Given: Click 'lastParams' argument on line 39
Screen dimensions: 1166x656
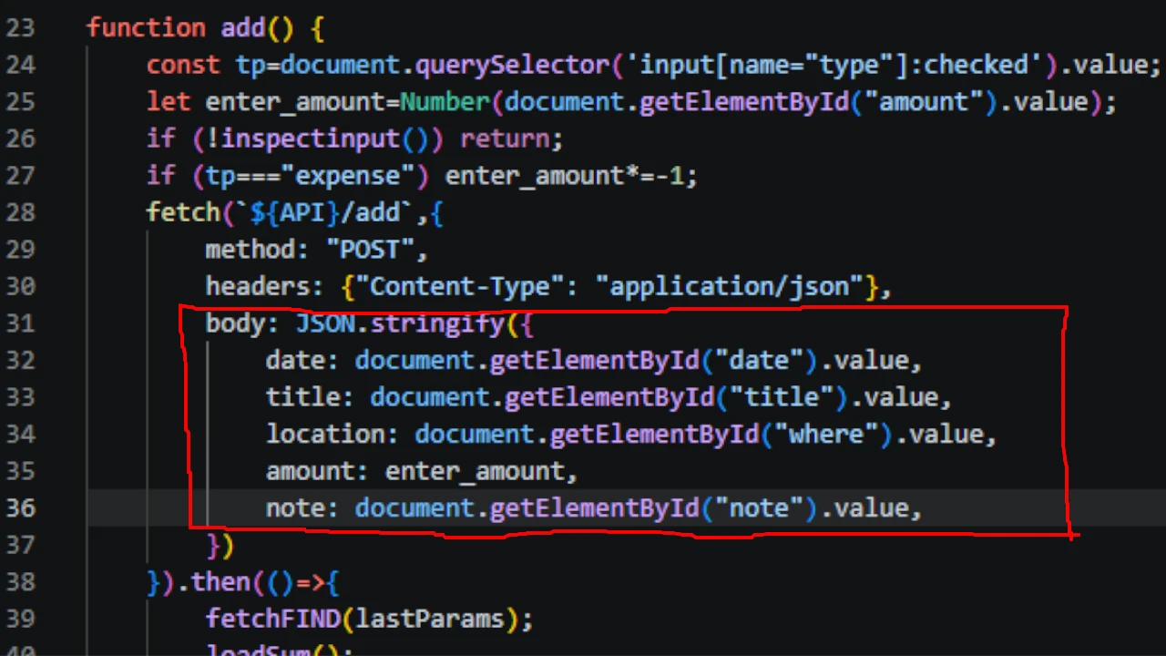Looking at the screenshot, I should [x=431, y=619].
